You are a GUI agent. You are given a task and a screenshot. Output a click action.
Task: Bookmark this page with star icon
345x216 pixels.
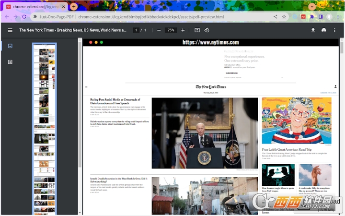[x=284, y=17]
